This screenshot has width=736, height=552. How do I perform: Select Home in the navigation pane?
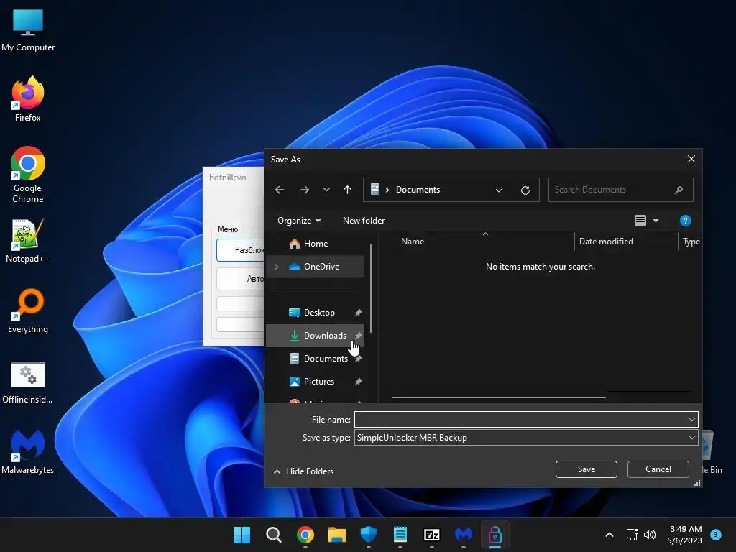[315, 244]
